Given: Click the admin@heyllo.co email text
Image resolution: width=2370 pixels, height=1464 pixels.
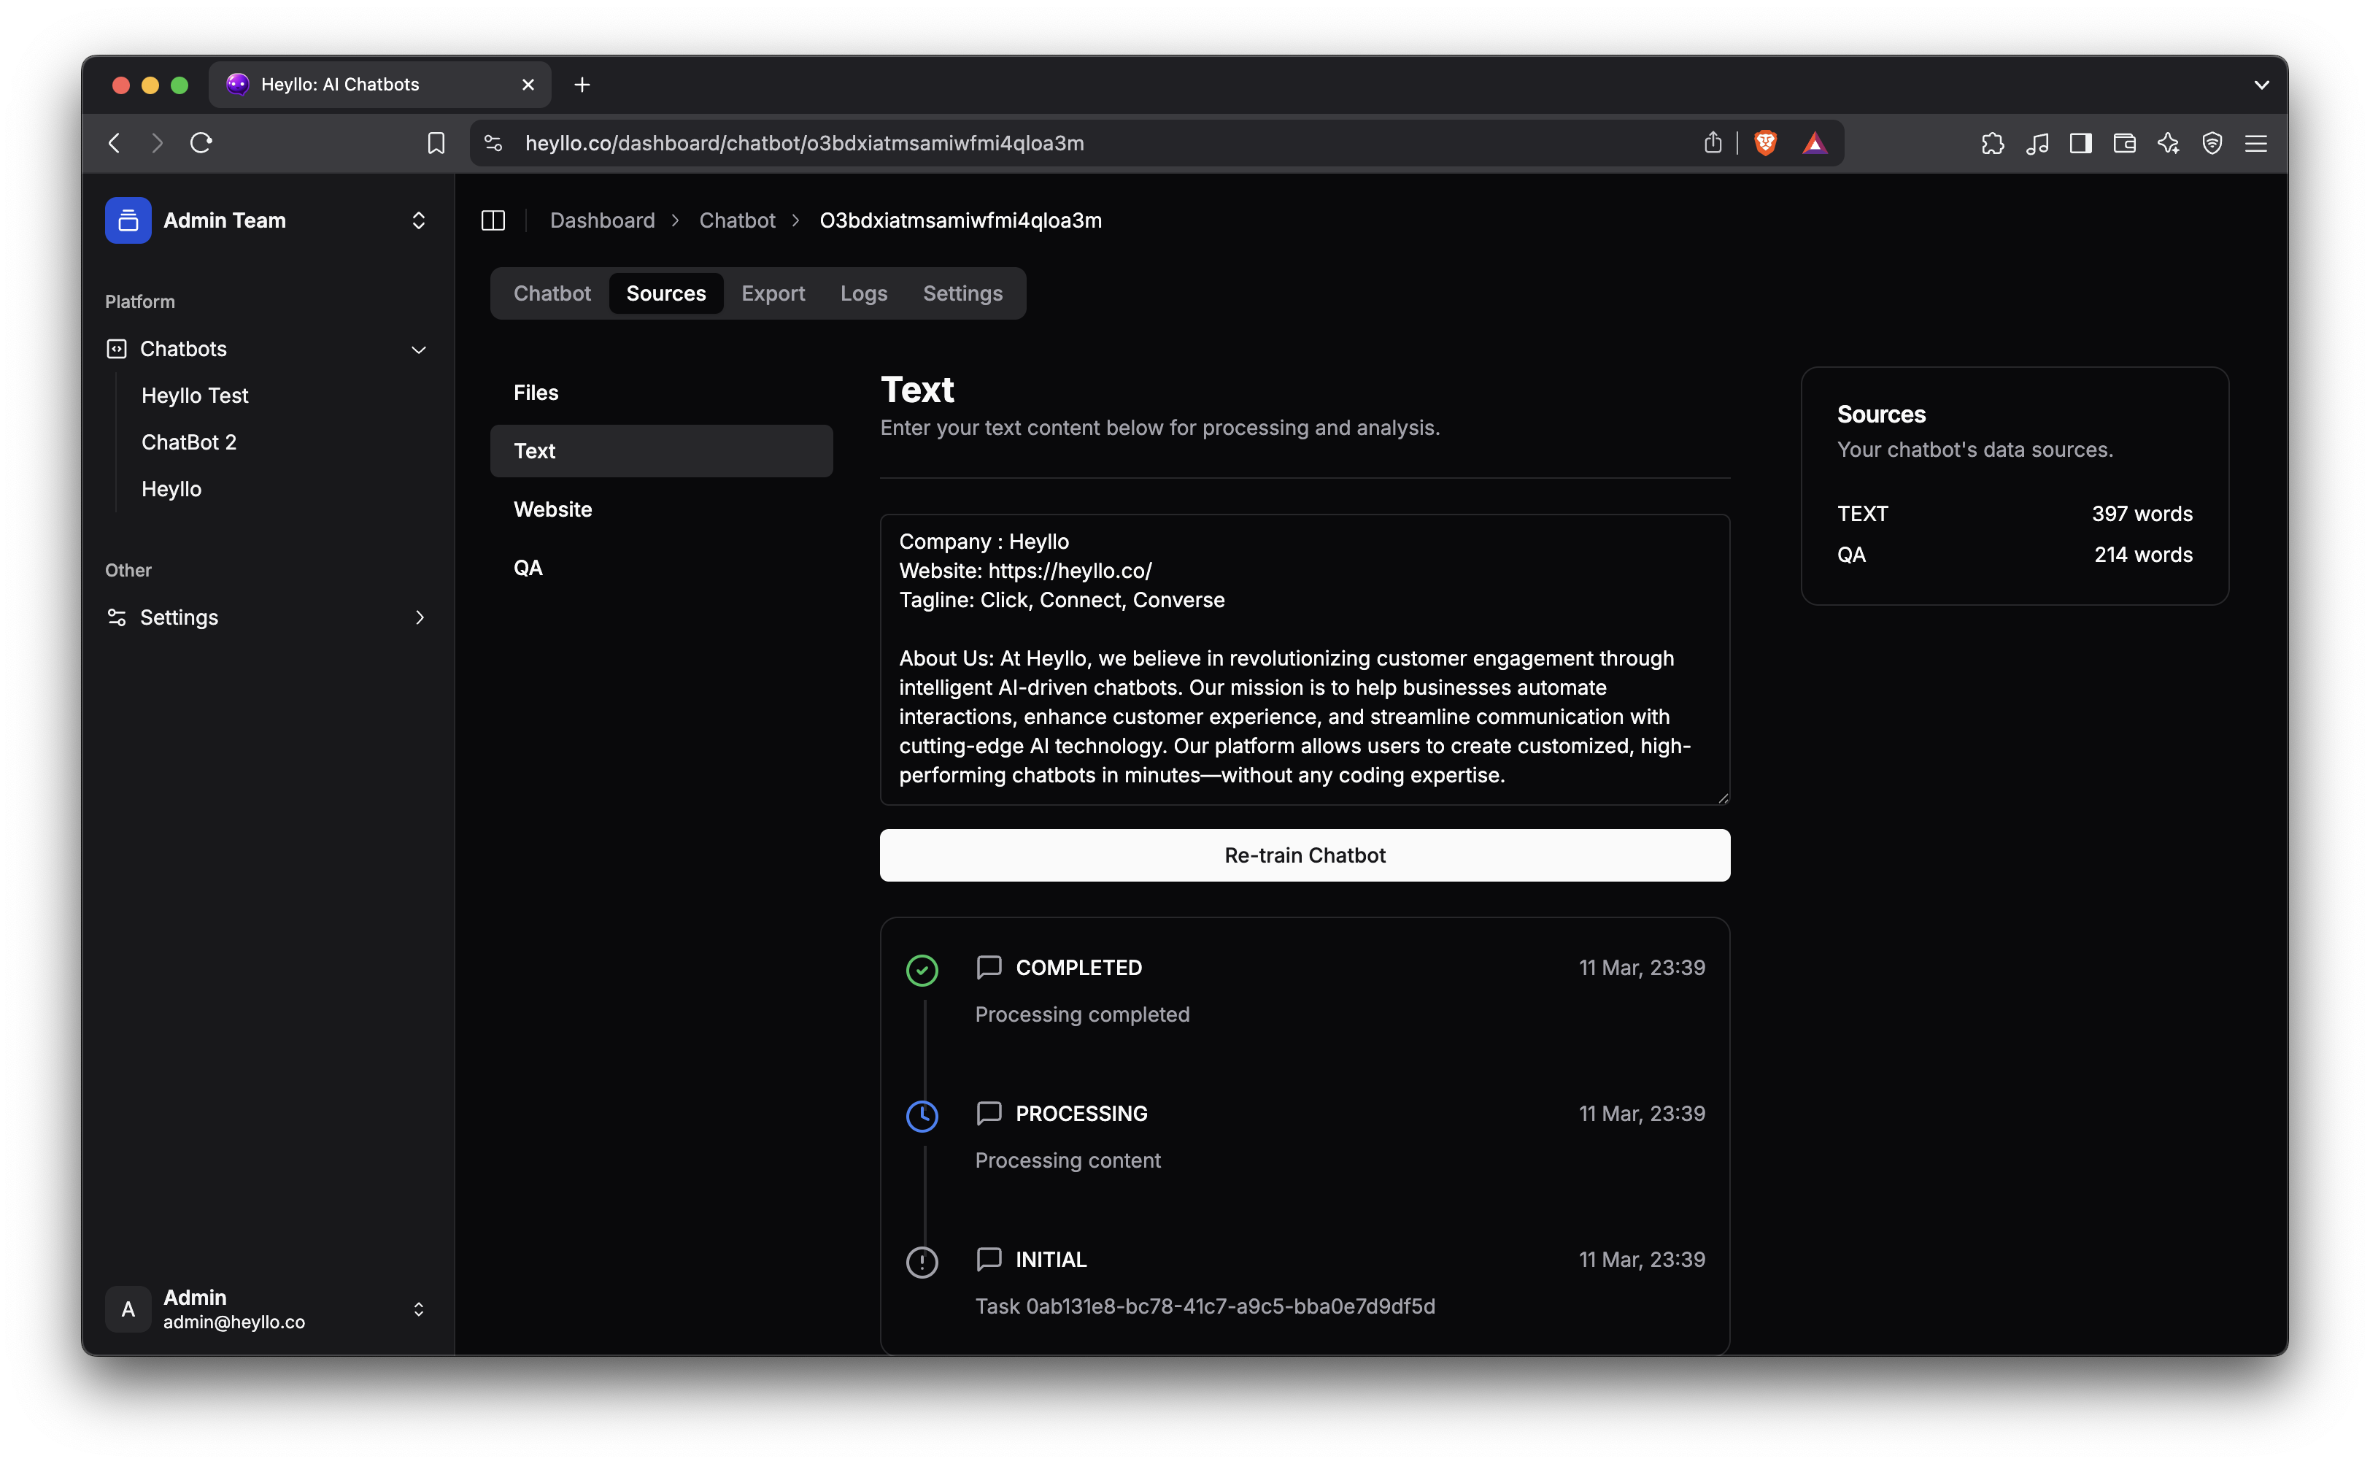Looking at the screenshot, I should [x=234, y=1322].
